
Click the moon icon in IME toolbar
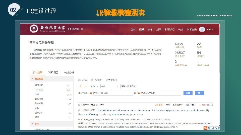[x=213, y=128]
